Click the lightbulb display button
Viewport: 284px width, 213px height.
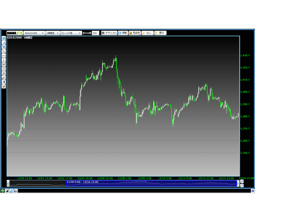[x=160, y=33]
